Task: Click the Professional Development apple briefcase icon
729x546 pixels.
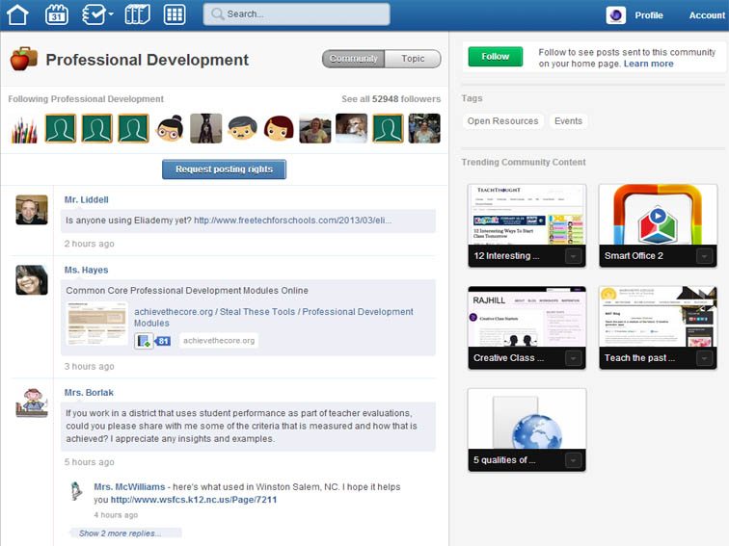Action: point(23,59)
